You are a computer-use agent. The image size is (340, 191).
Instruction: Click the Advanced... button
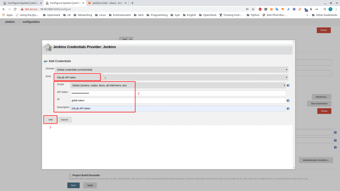click(321, 97)
